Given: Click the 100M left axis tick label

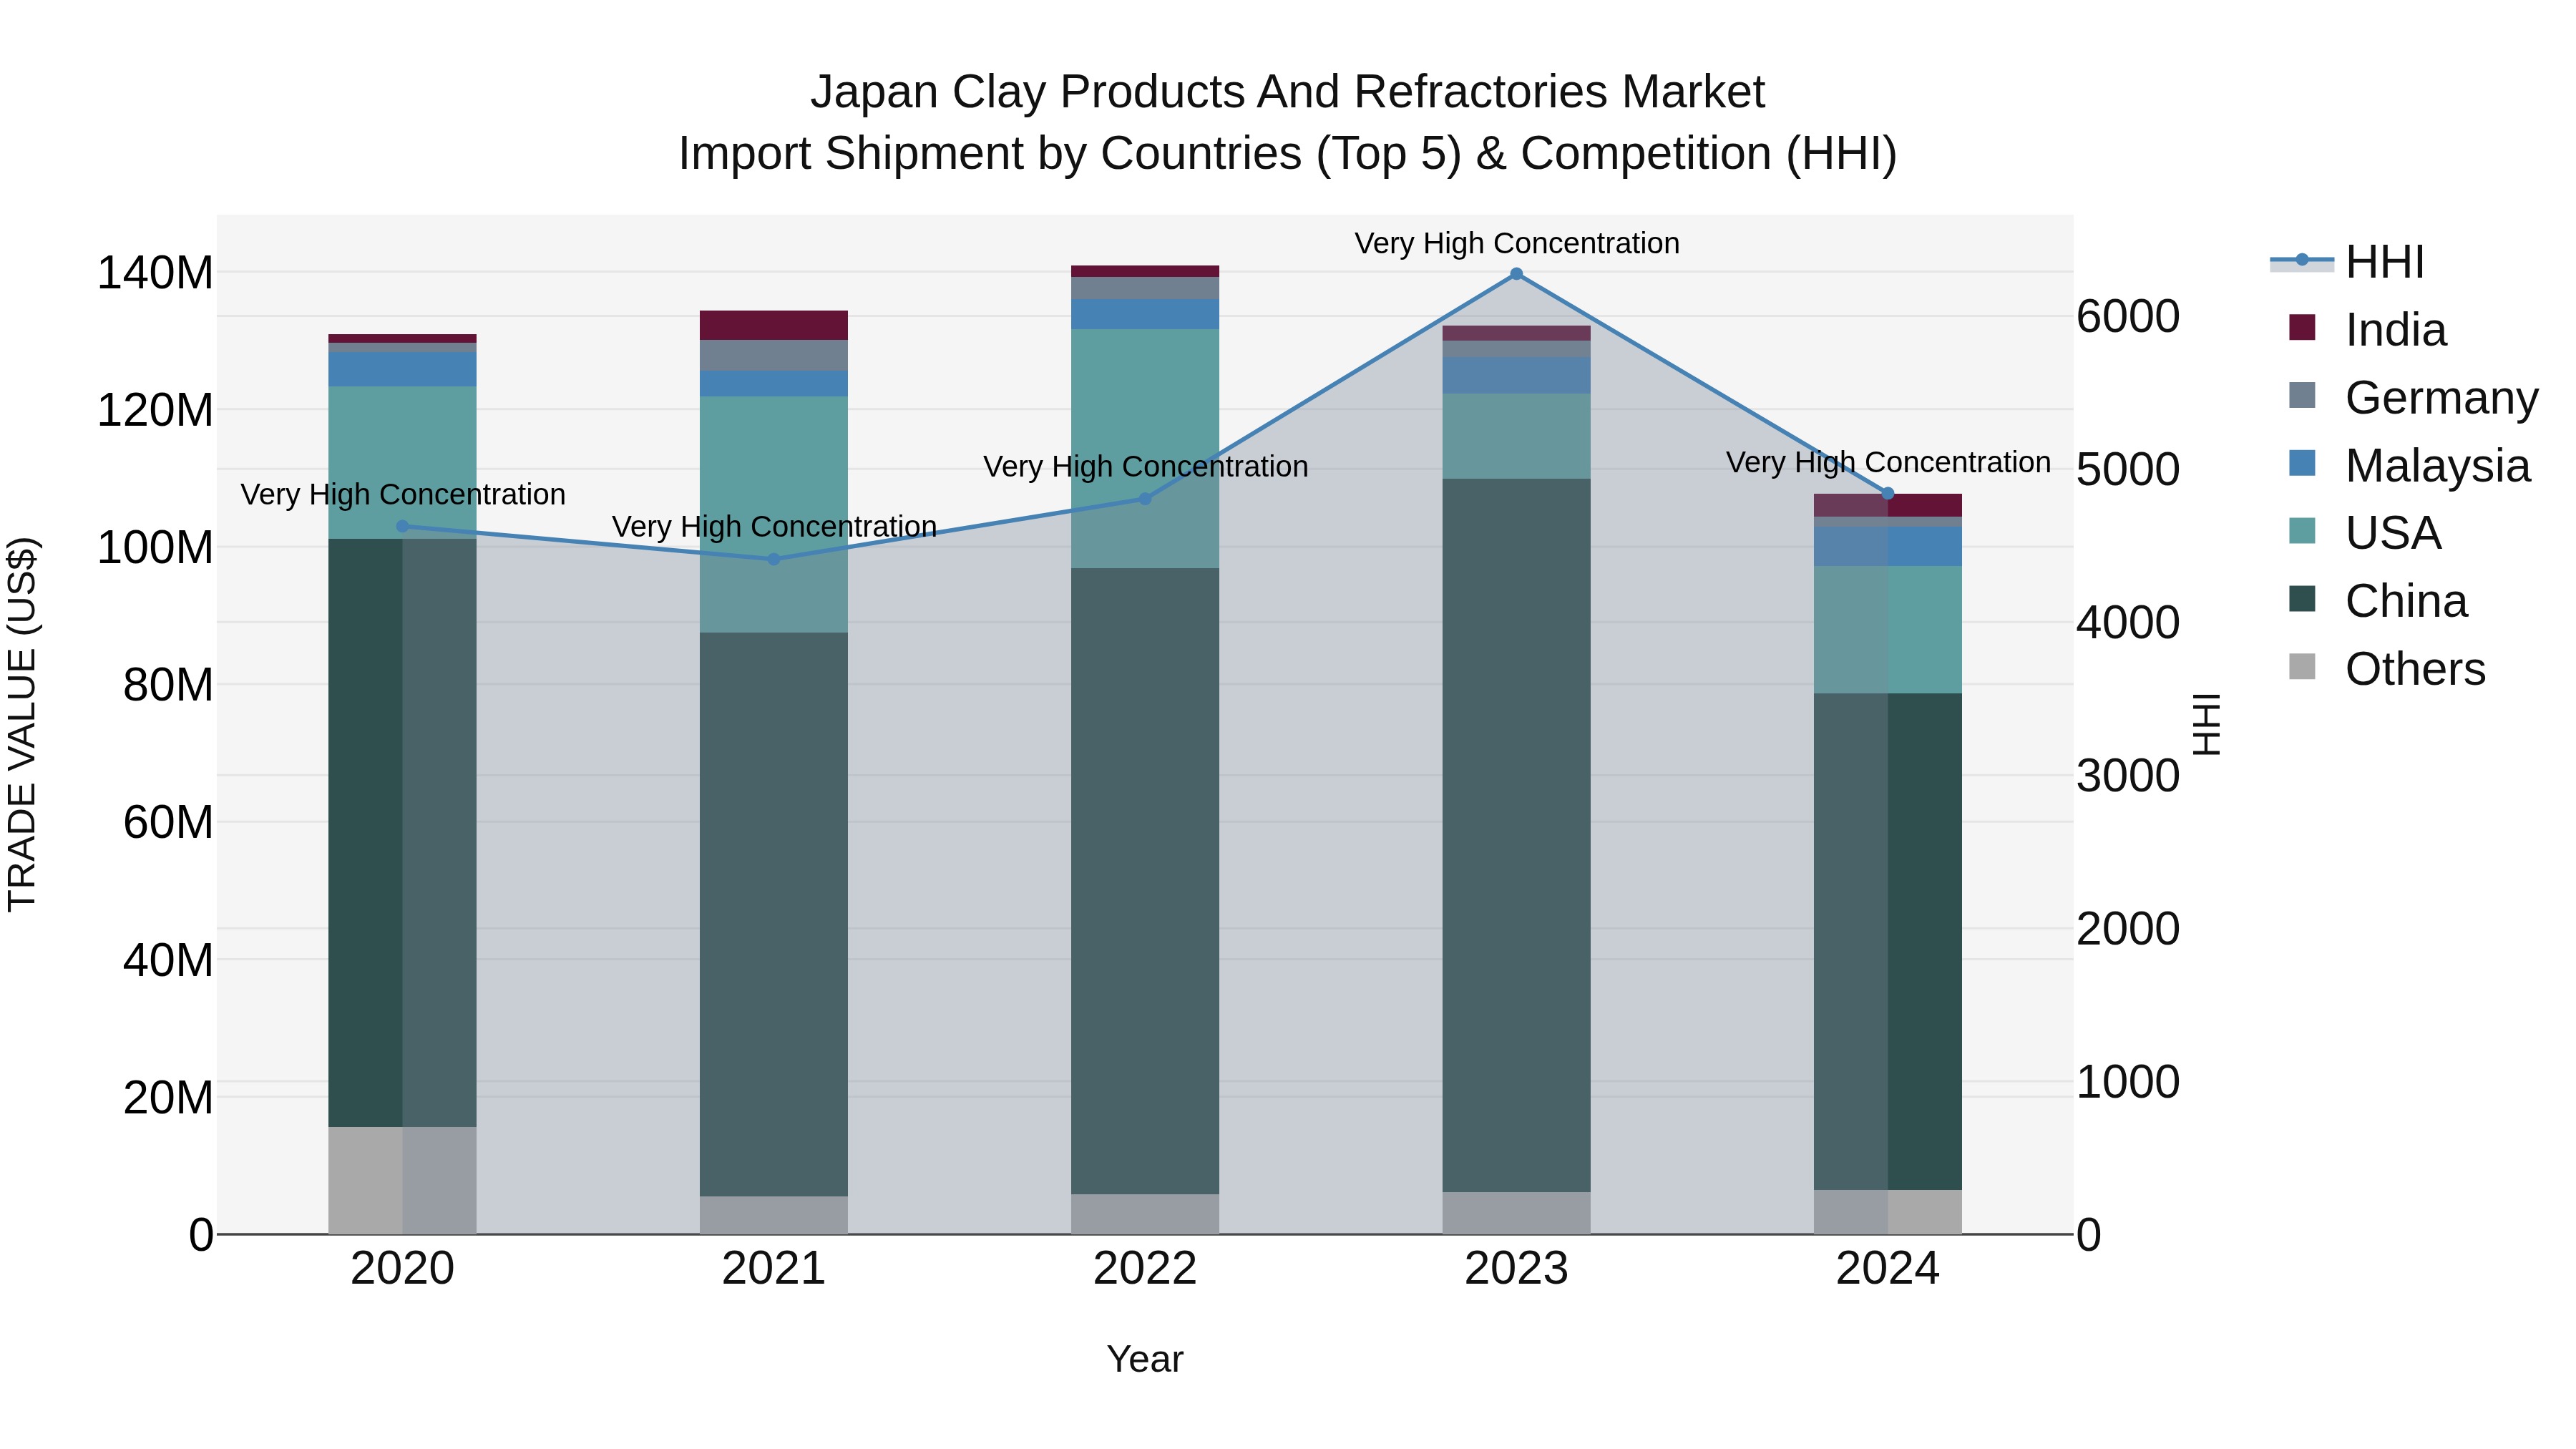Looking at the screenshot, I should [x=155, y=548].
